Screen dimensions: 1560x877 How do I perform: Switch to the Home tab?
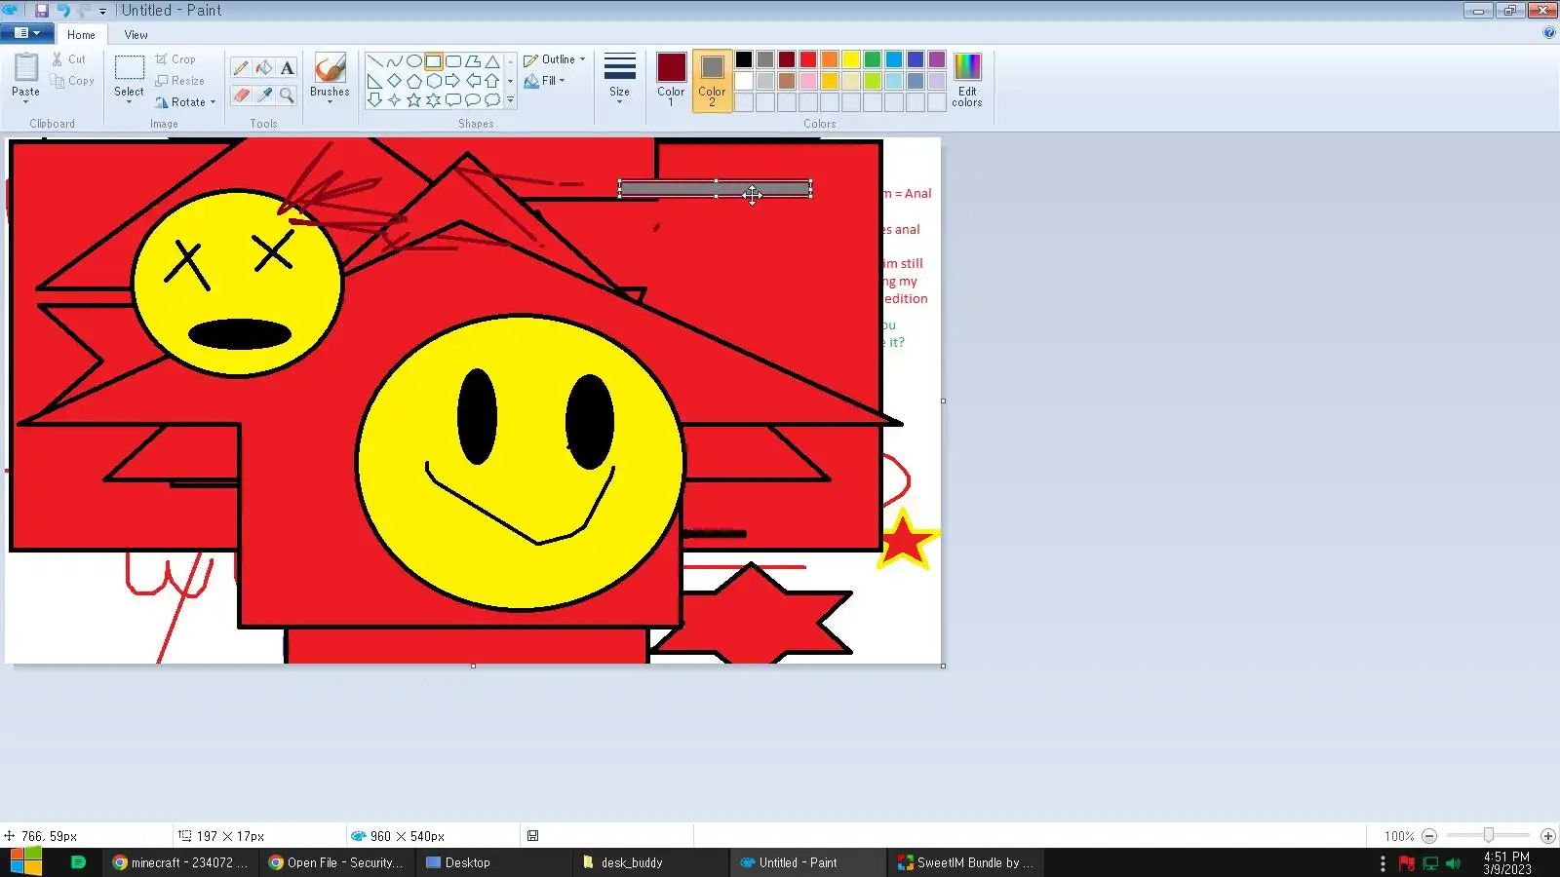tap(81, 35)
